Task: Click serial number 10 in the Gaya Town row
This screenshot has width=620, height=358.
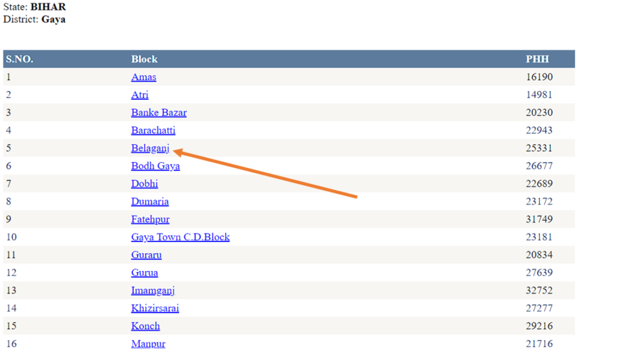Action: [11, 237]
